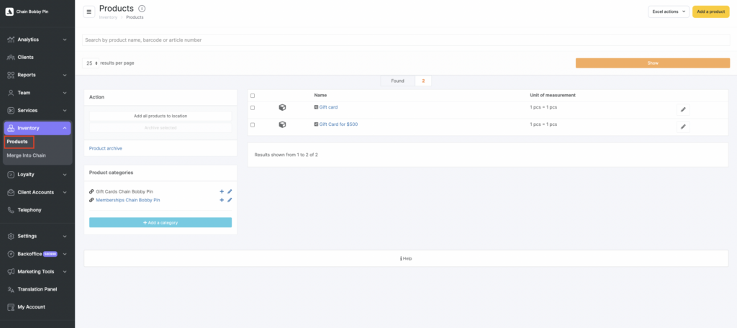Open the Excel actions dropdown
The image size is (737, 328).
[x=668, y=12]
